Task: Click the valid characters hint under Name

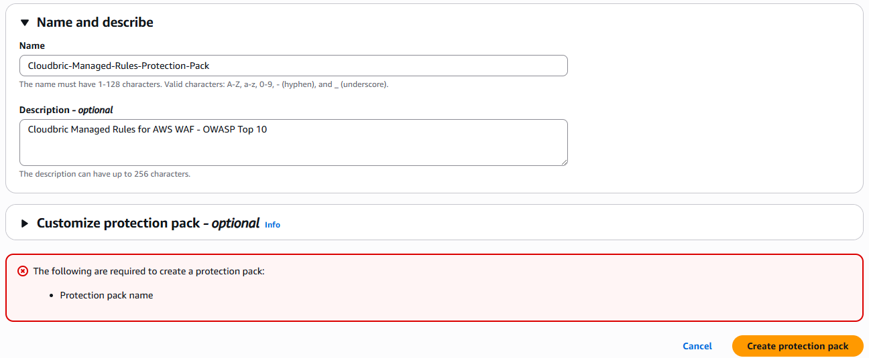Action: click(x=204, y=84)
